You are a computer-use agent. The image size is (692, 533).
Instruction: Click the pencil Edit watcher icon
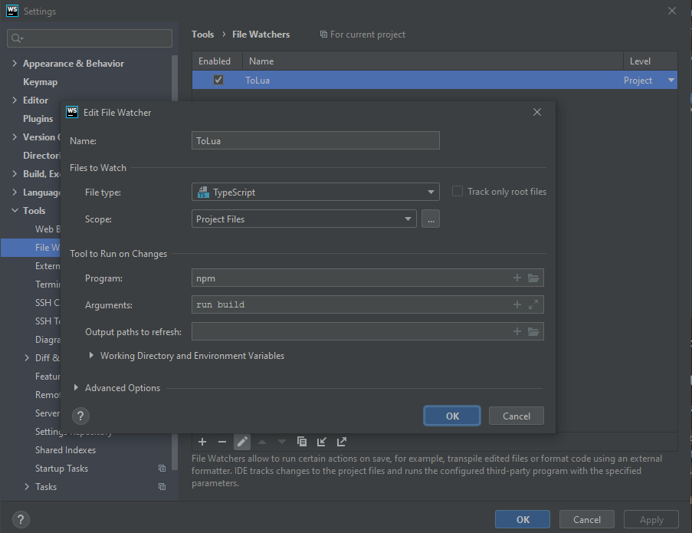[x=242, y=442]
